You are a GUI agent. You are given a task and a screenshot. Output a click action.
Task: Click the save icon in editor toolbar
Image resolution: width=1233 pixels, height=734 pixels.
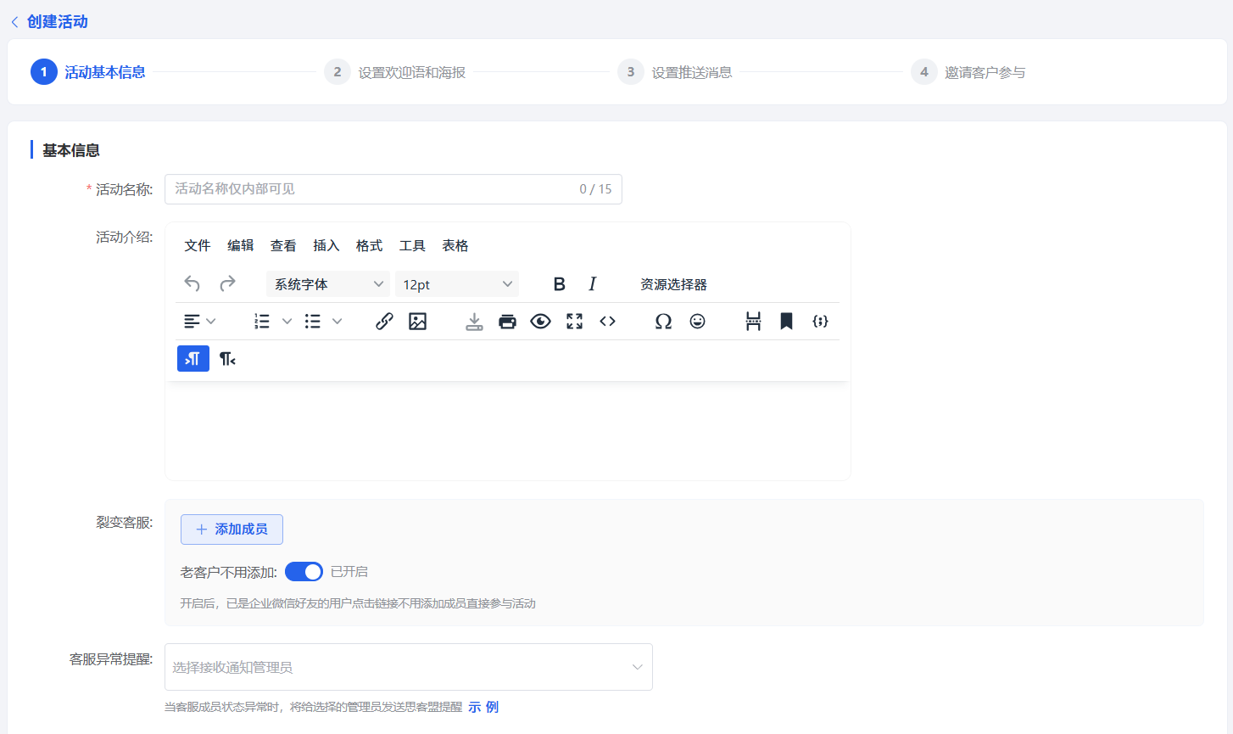[474, 322]
